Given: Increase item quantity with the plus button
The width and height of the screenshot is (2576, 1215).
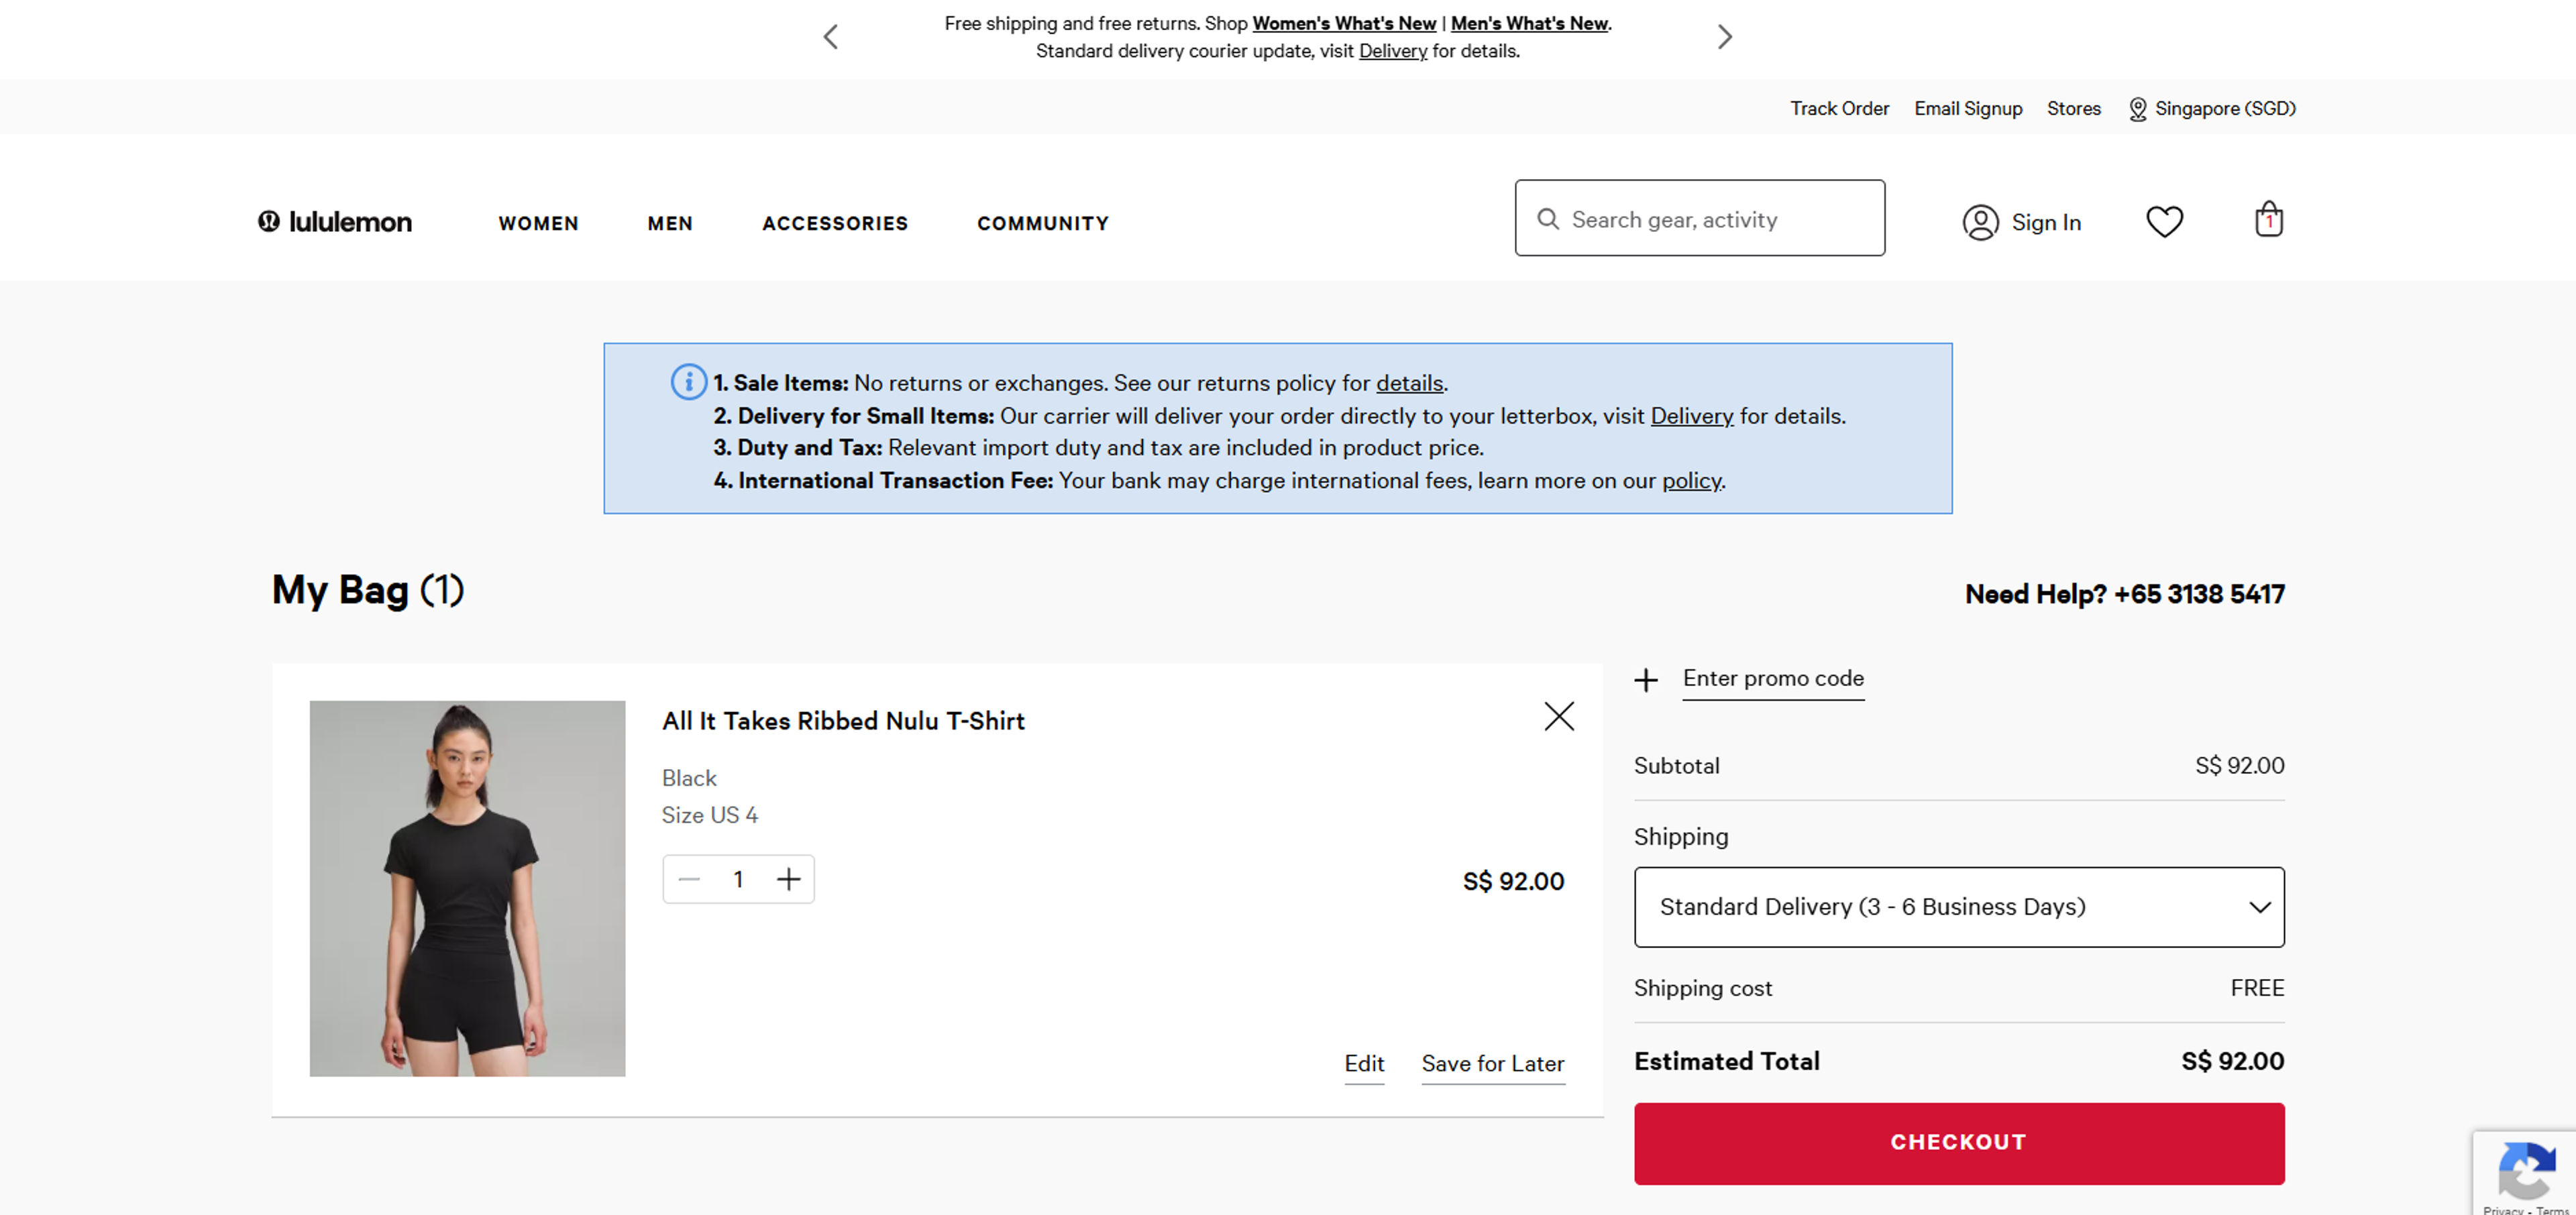Looking at the screenshot, I should point(788,879).
